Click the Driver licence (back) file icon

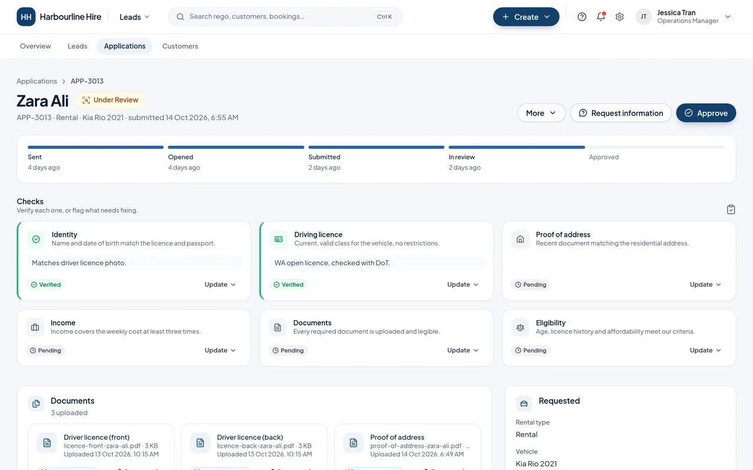(200, 443)
